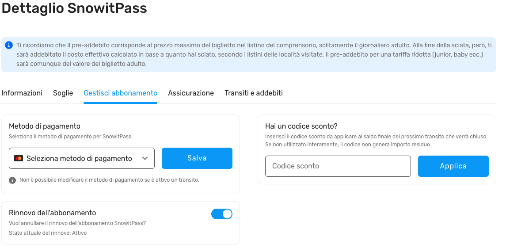The height and width of the screenshot is (248, 525).
Task: Click the Mastercard logo in the payment selector
Action: pos(19,158)
